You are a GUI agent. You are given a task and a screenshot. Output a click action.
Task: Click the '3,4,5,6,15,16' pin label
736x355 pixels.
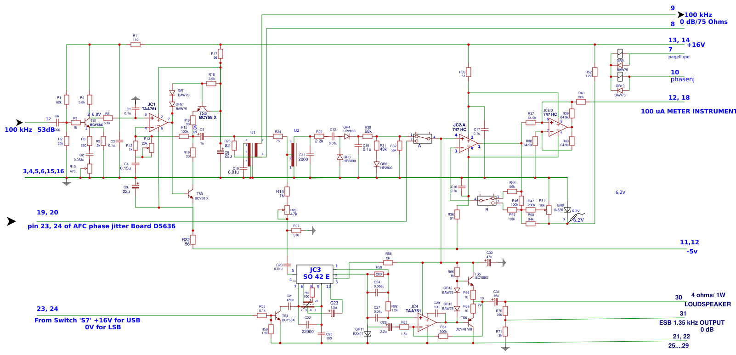pos(44,171)
